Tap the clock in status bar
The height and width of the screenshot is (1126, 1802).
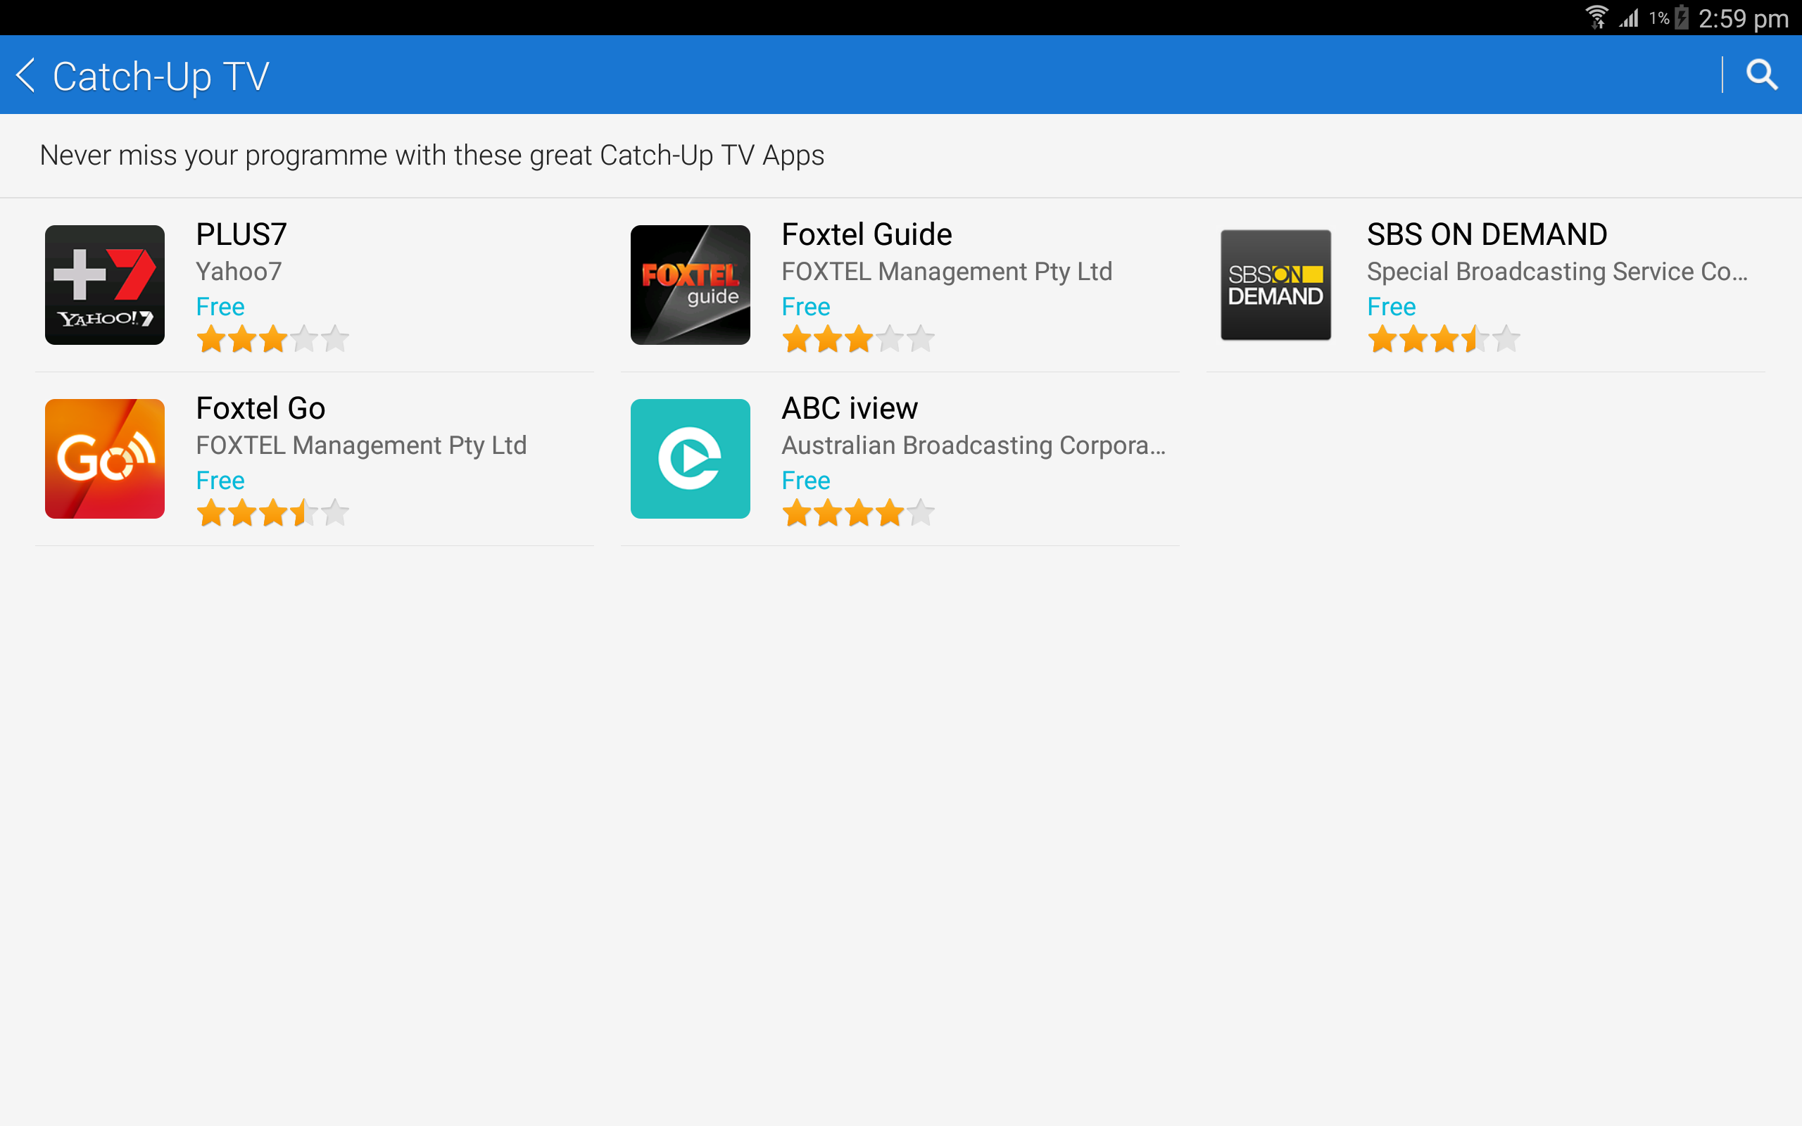point(1742,18)
